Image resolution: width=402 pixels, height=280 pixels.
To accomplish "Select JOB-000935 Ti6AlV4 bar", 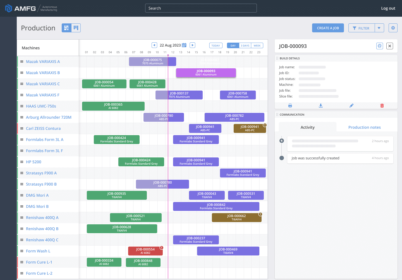I will [x=117, y=195].
